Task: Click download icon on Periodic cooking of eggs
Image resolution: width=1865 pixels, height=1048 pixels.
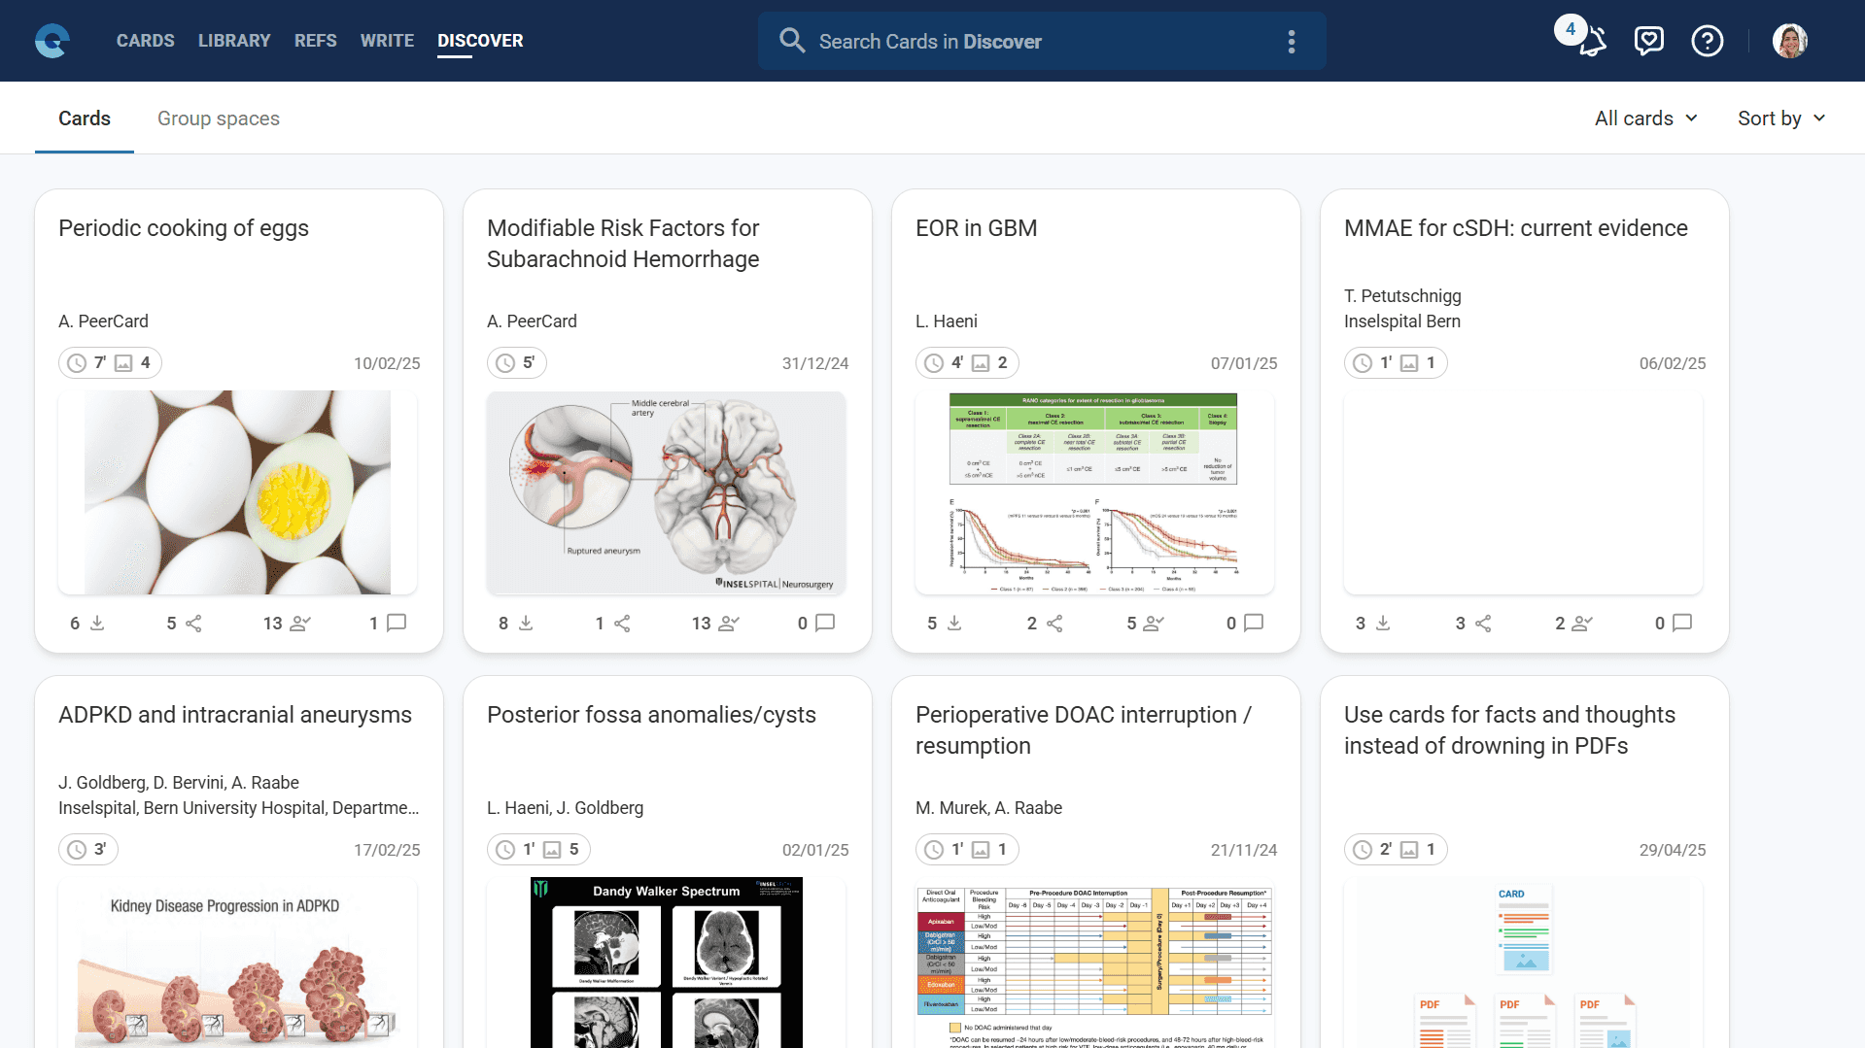Action: point(97,624)
